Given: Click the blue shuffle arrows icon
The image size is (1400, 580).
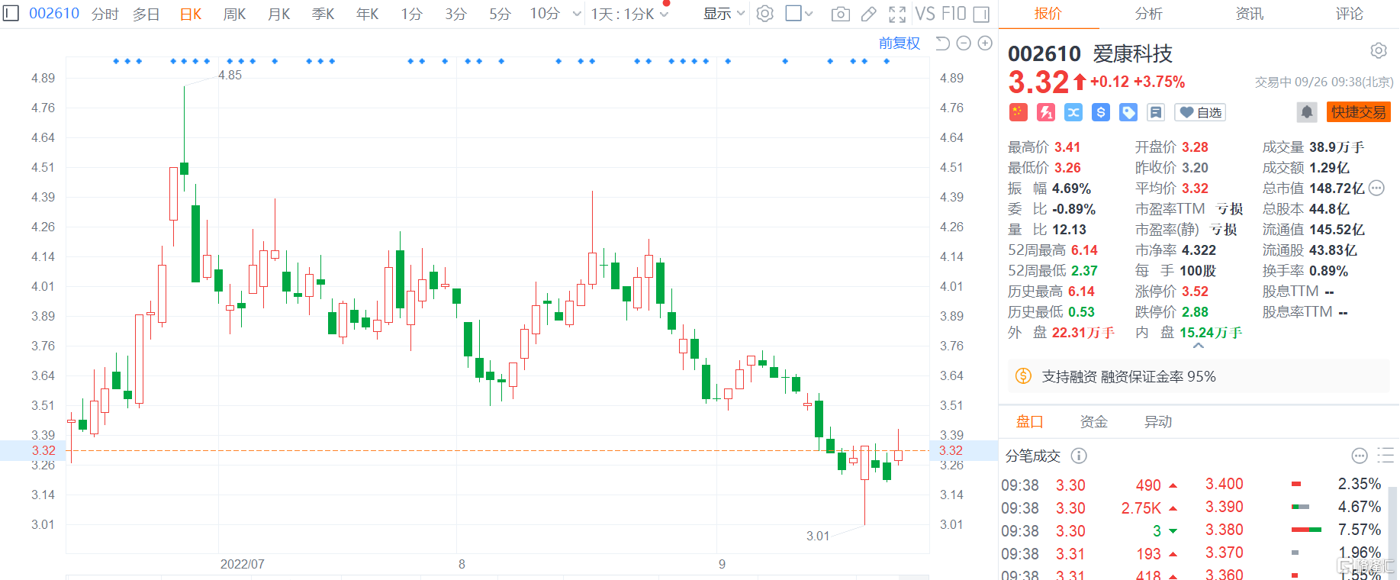Looking at the screenshot, I should (1073, 112).
